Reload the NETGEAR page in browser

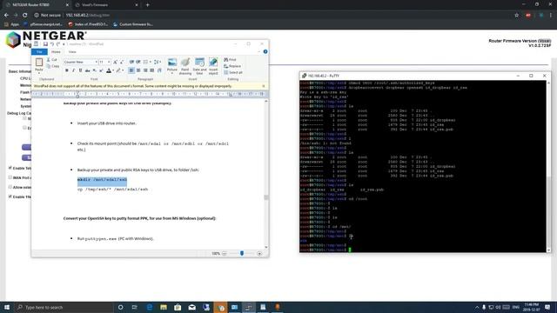click(x=25, y=15)
